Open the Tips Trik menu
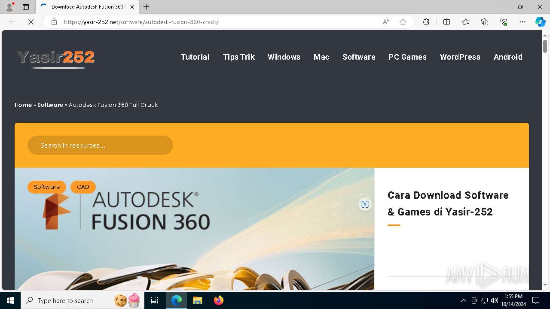550x309 pixels. pyautogui.click(x=239, y=57)
